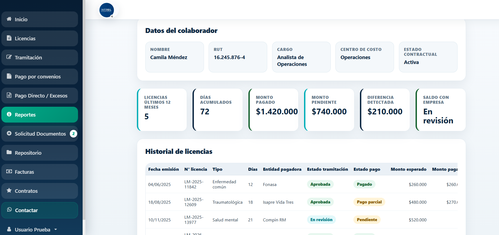Click the WhatsApp icon beside Contactar
499x235 pixels.
click(9, 210)
